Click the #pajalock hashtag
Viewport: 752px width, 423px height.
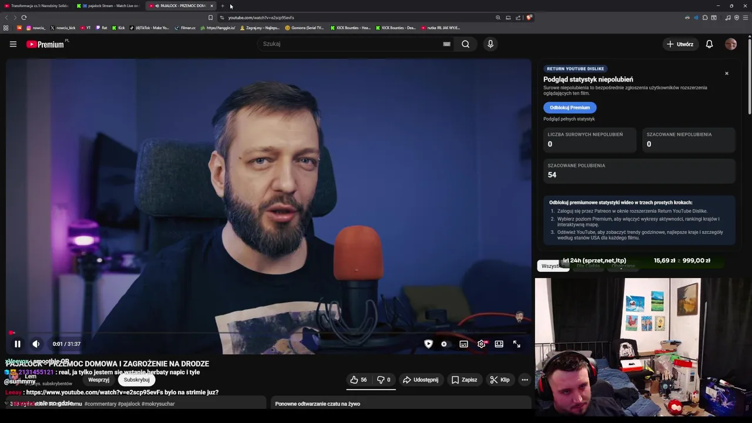click(129, 404)
